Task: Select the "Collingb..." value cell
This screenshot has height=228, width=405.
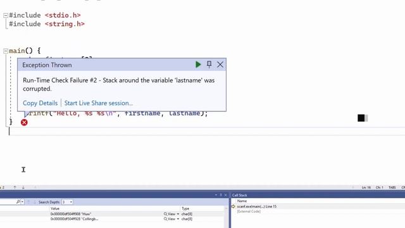Action: click(75, 219)
